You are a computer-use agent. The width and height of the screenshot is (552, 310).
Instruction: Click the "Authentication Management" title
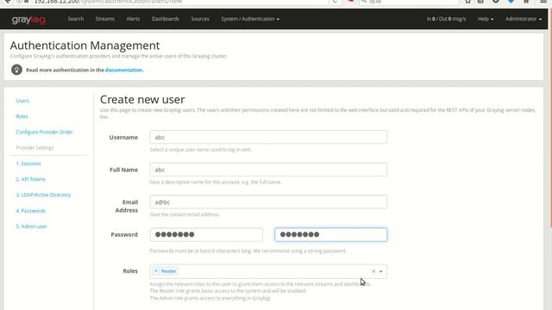[85, 46]
